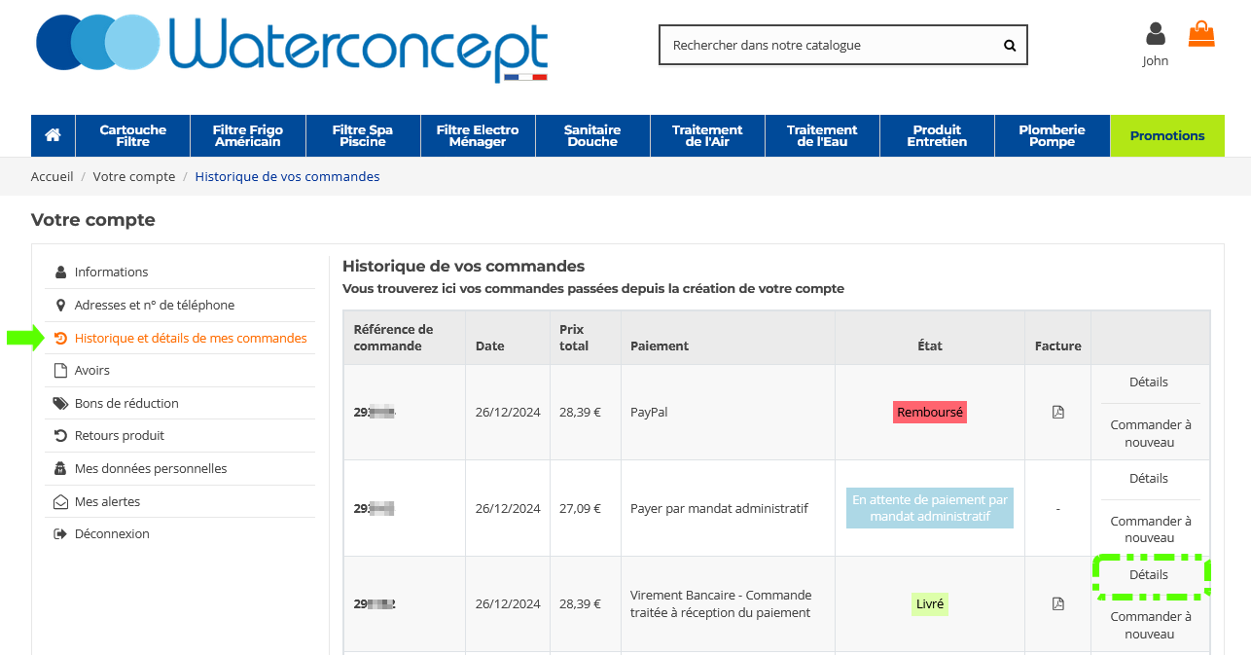Select Filtre Spa Piscine category
Screen dimensions: 1251x655
[363, 135]
